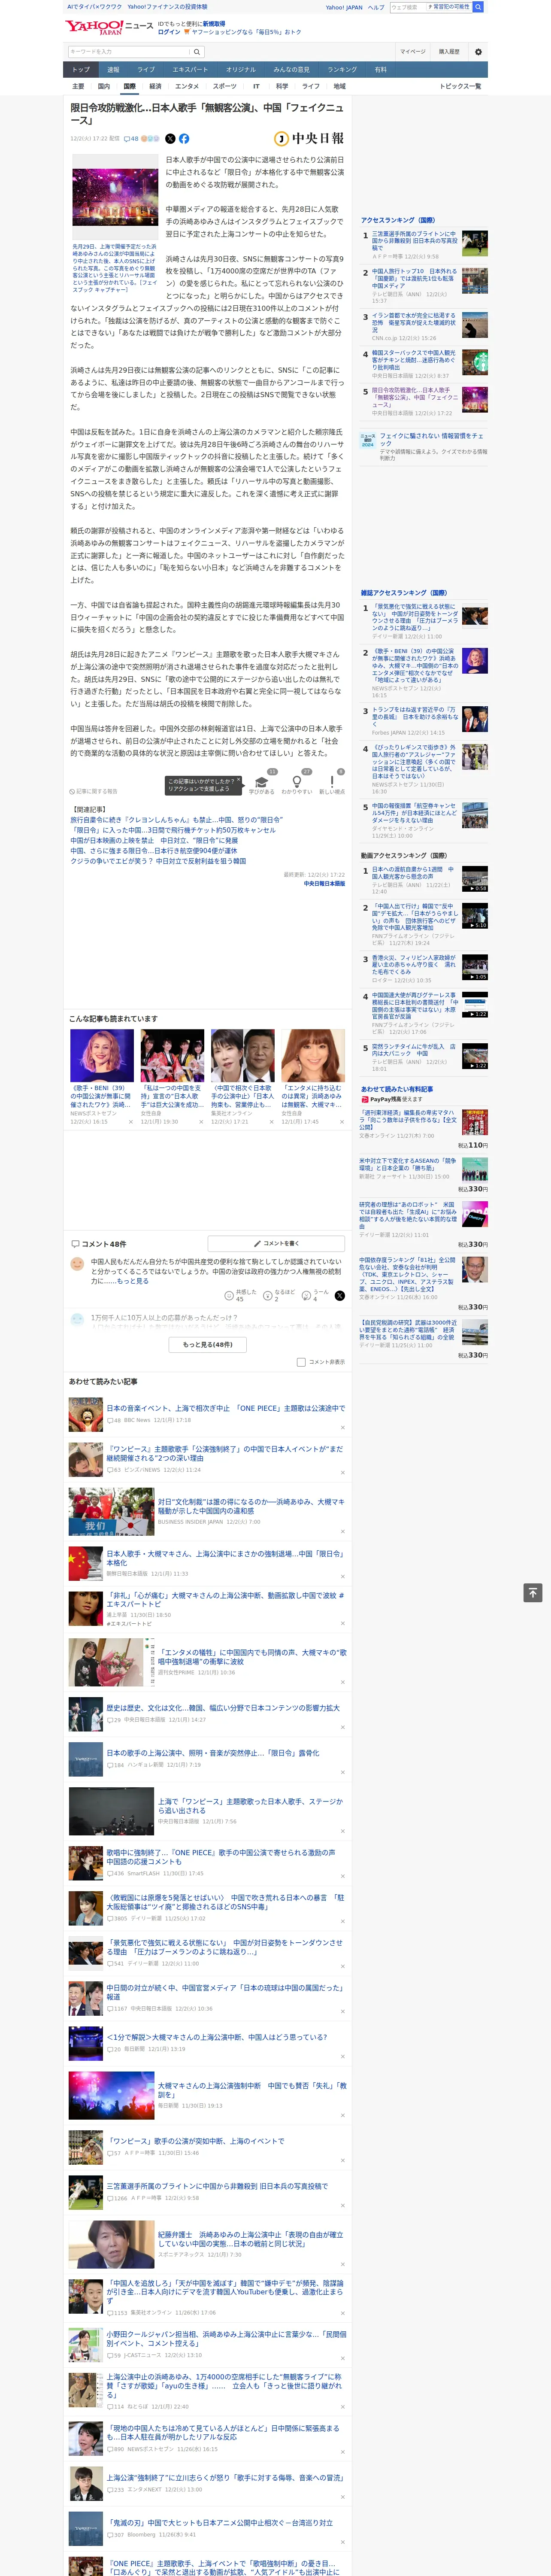
Task: Open the concert stage article photo
Action: point(115,198)
